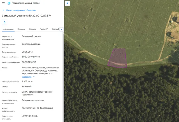Select the value Государственная федеральная
Screen dimensions: 179x122
coord(37,108)
